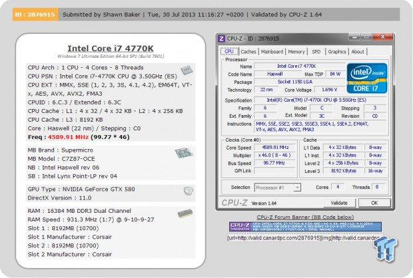Open the About tab
This screenshot has height=278, width=413.
pyautogui.click(x=358, y=52)
